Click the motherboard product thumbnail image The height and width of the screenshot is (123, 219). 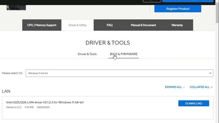tap(16, 8)
